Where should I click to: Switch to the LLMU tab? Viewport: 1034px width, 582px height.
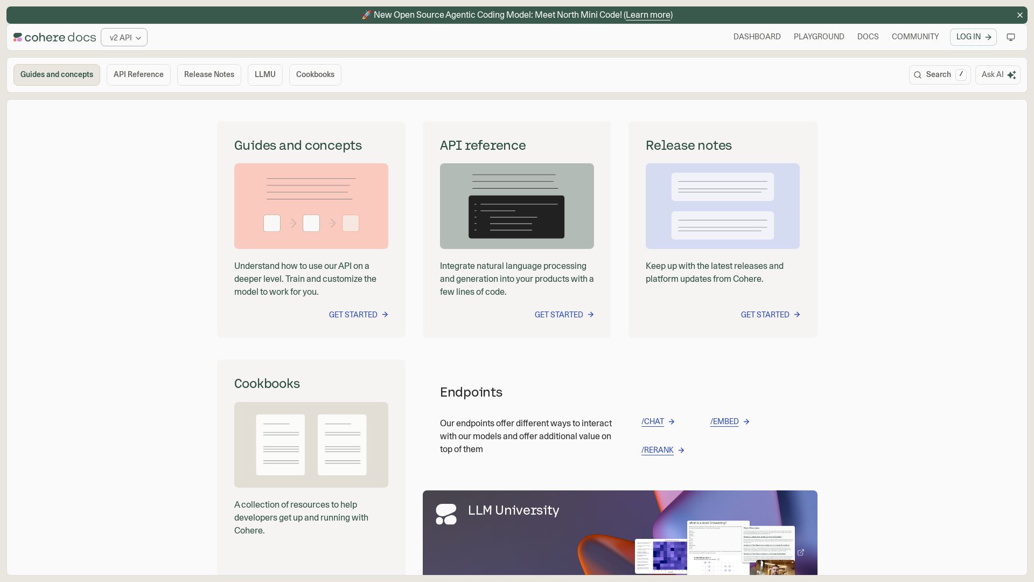pos(265,75)
